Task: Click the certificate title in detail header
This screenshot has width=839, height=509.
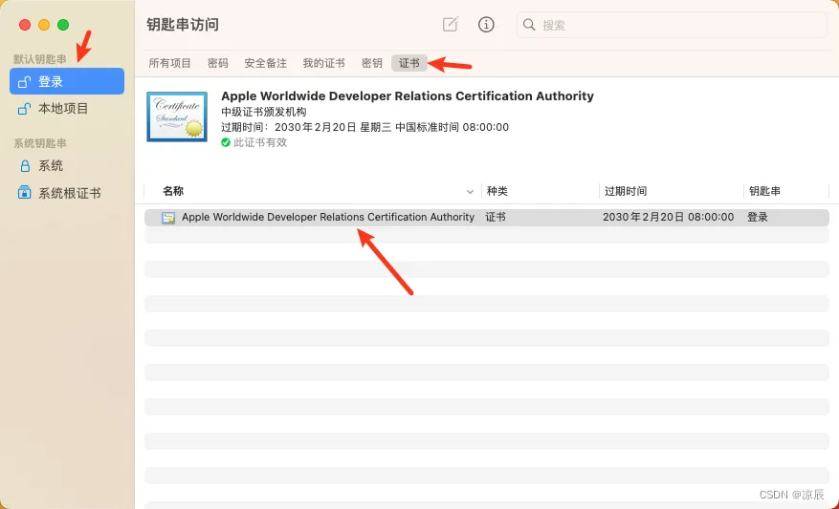Action: (408, 96)
